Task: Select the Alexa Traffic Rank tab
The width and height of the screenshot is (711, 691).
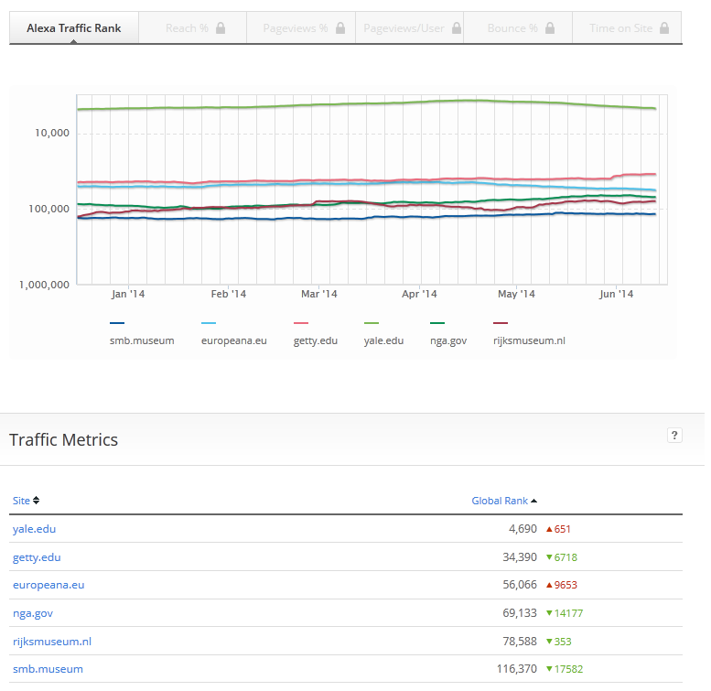Action: pyautogui.click(x=73, y=28)
